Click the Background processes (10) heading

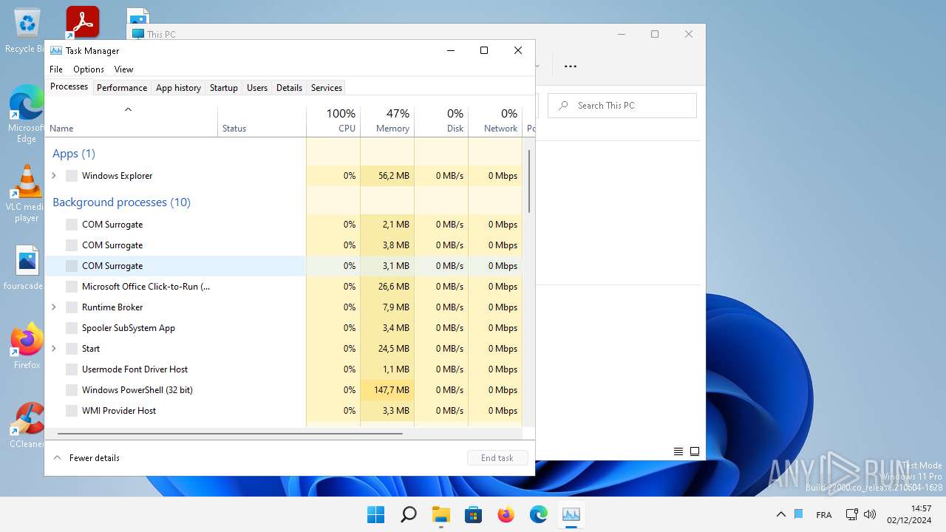(121, 202)
